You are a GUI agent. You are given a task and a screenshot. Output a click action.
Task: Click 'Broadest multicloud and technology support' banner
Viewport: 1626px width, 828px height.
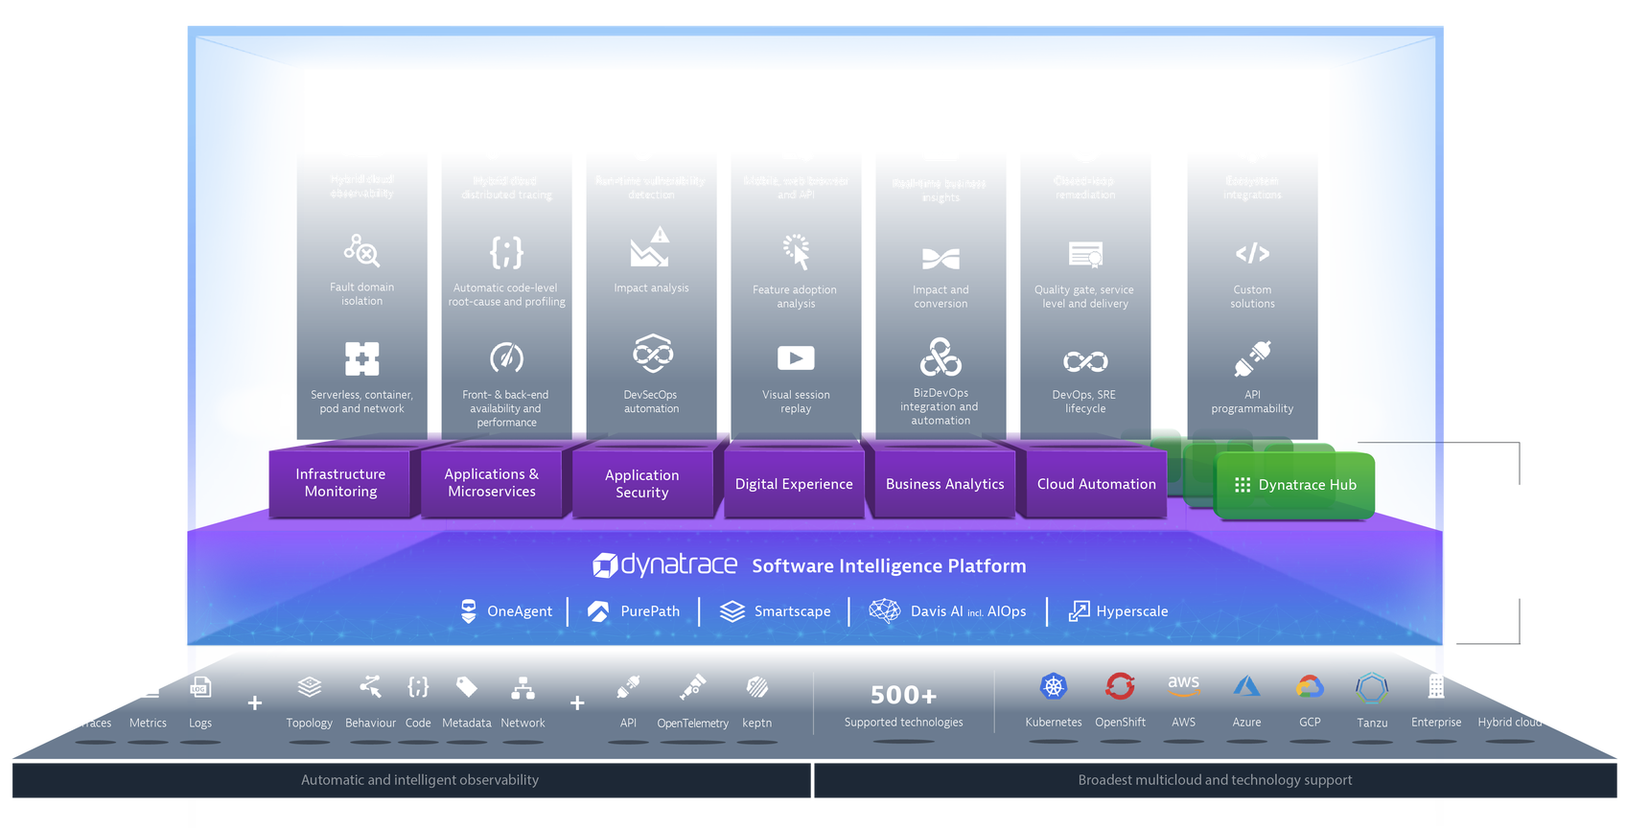tap(1215, 780)
